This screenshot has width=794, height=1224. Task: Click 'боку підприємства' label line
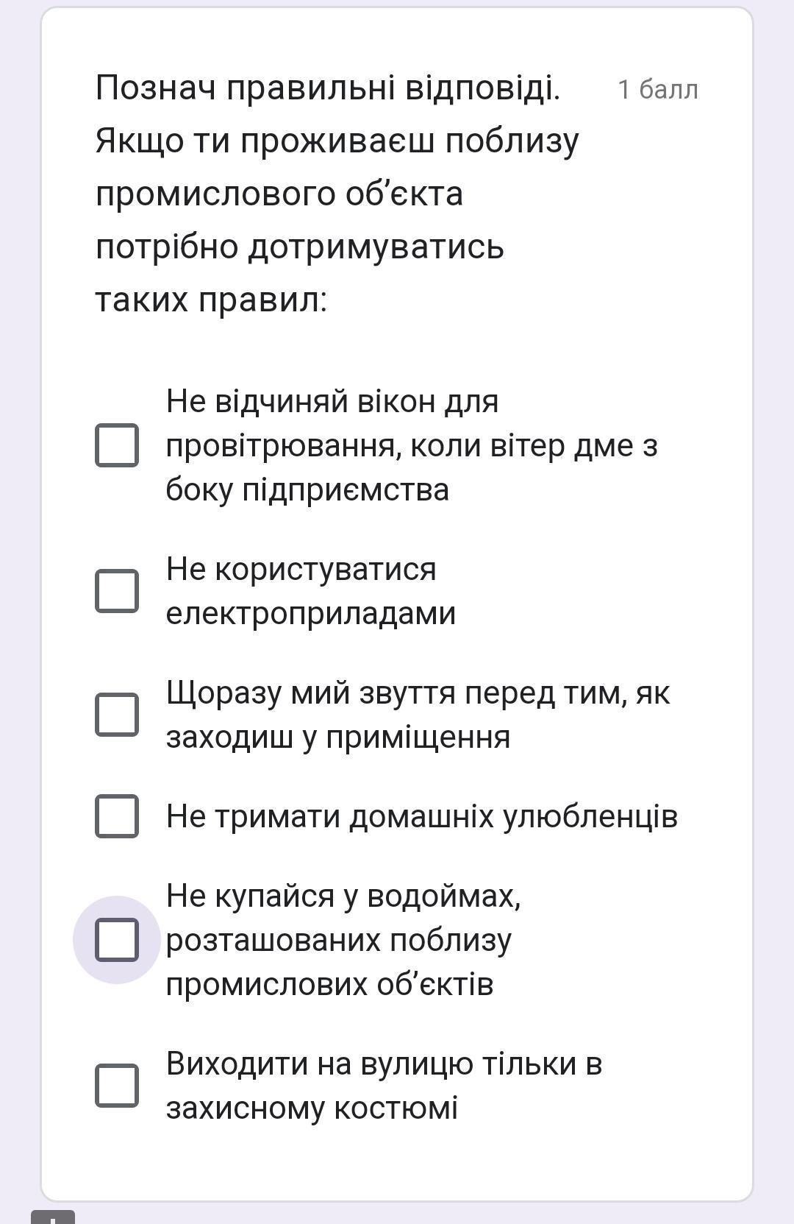point(307,490)
